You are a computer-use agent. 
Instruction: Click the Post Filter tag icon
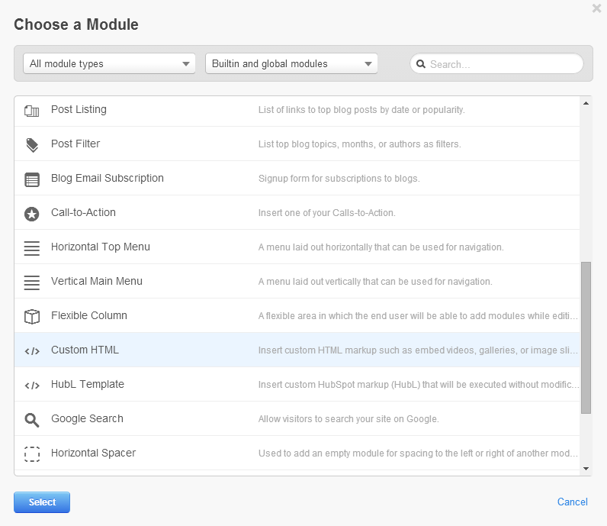pos(32,145)
